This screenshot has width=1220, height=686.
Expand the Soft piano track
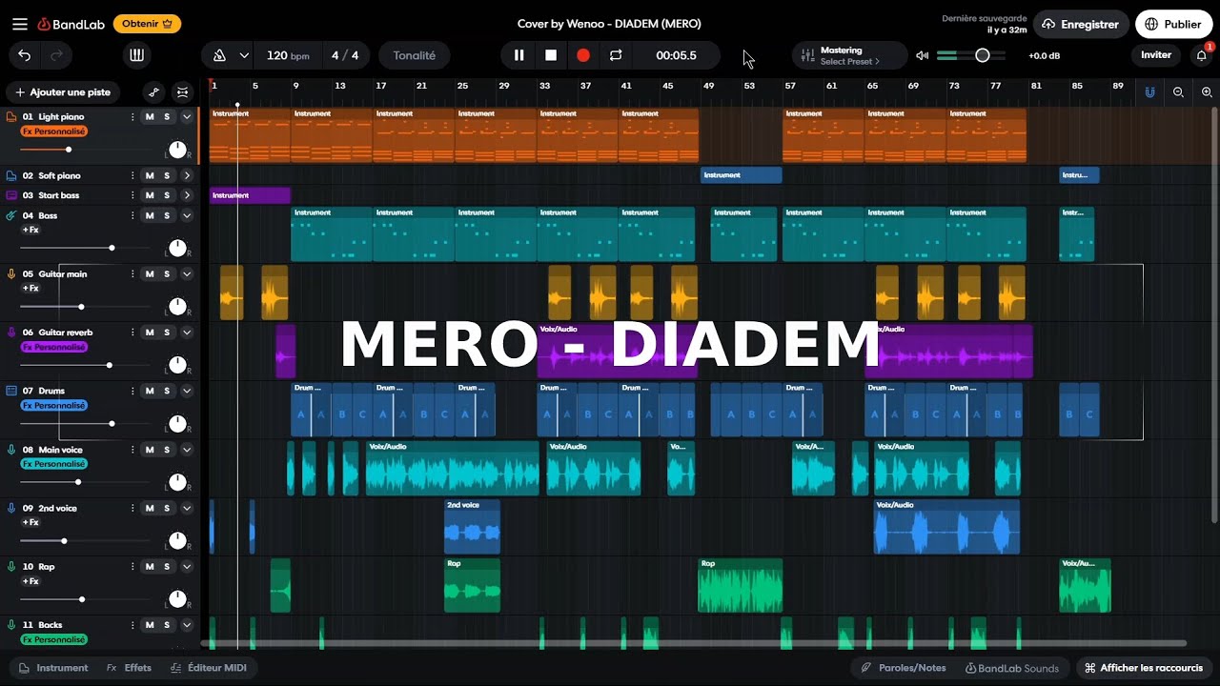(x=187, y=175)
